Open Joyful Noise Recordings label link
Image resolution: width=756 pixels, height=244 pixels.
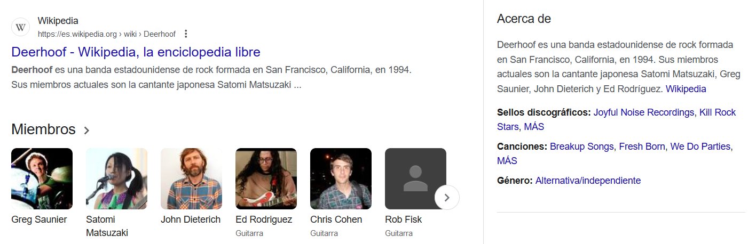644,112
